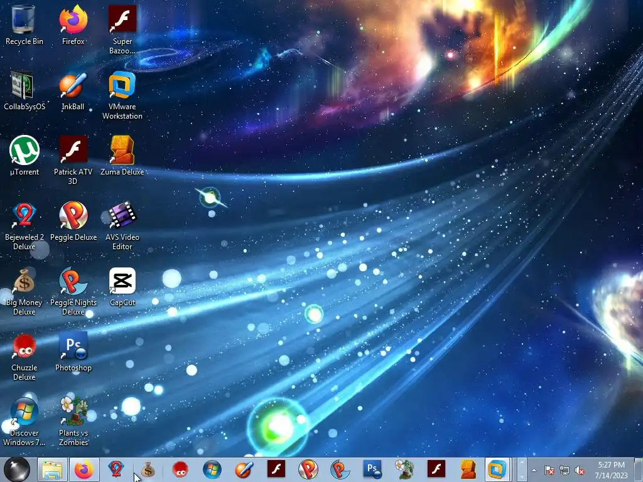643x482 pixels.
Task: Select the AVS Video Editor desktop shortcut
Action: tap(122, 225)
